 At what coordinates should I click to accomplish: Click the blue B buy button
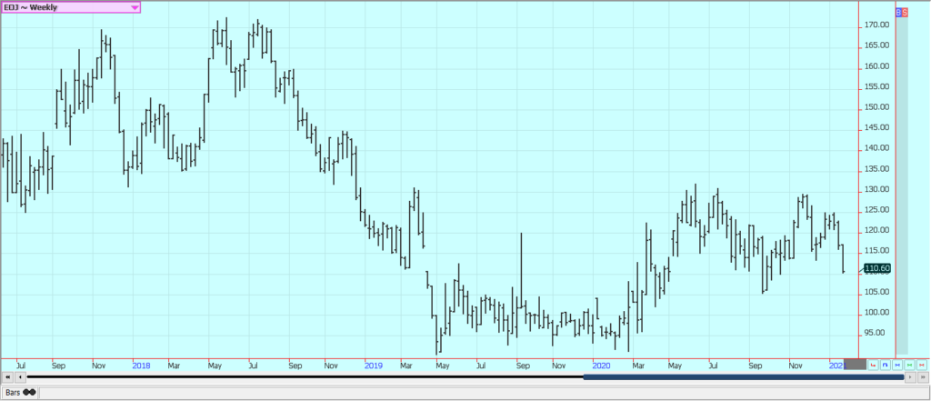[x=898, y=12]
